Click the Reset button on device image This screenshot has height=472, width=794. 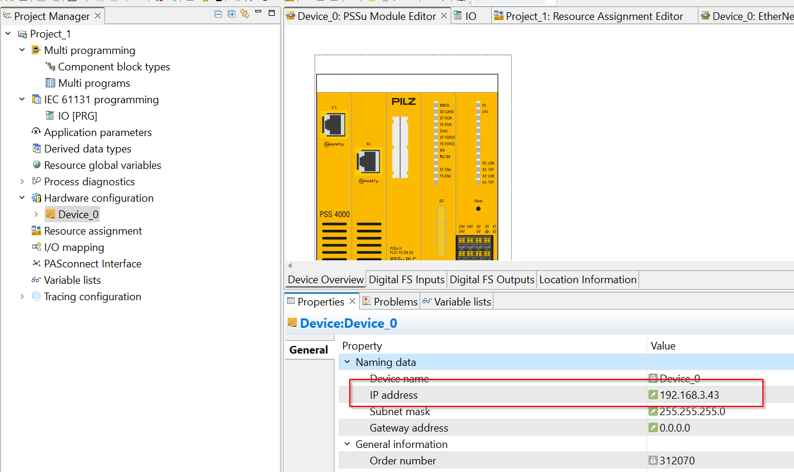pos(478,208)
